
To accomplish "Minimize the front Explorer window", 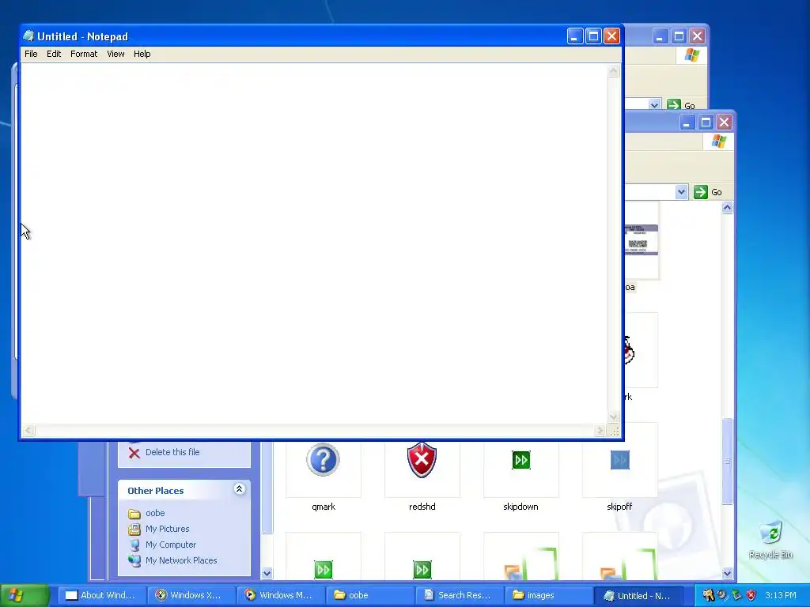I will pos(687,123).
